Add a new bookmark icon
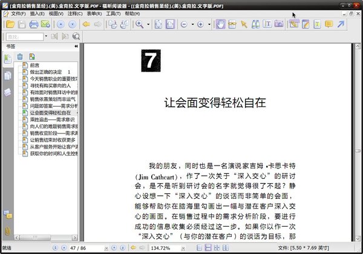 coord(32,56)
